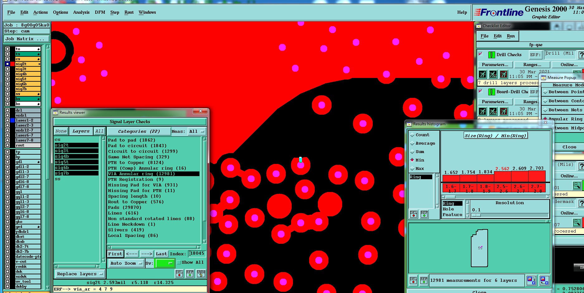Open Replace layers dropdown

click(79, 274)
